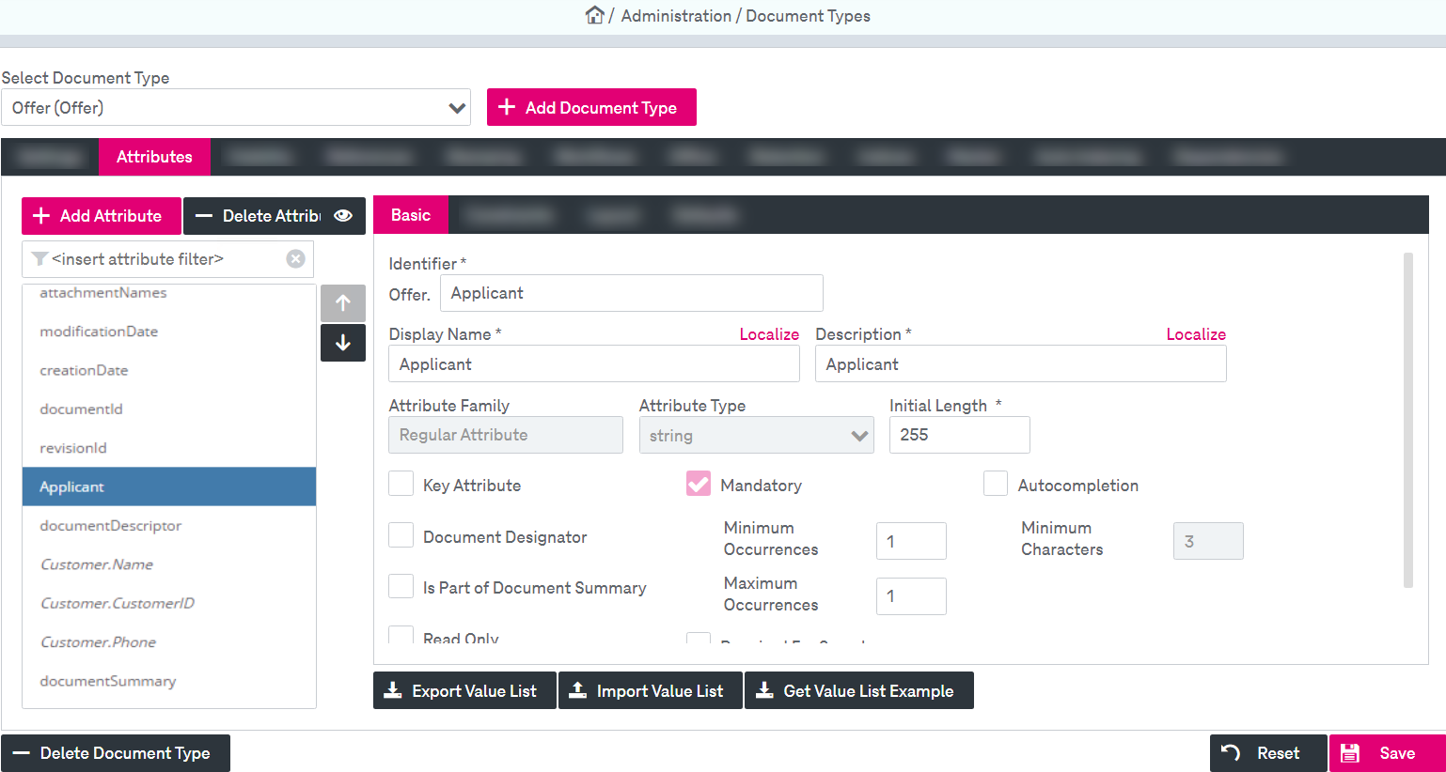Click Get Value List Example button
Viewport: 1446px width, 772px height.
[858, 691]
